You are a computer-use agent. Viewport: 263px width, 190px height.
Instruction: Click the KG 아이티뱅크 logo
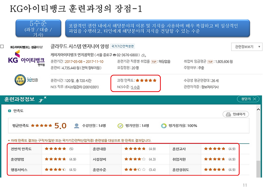click(x=26, y=58)
